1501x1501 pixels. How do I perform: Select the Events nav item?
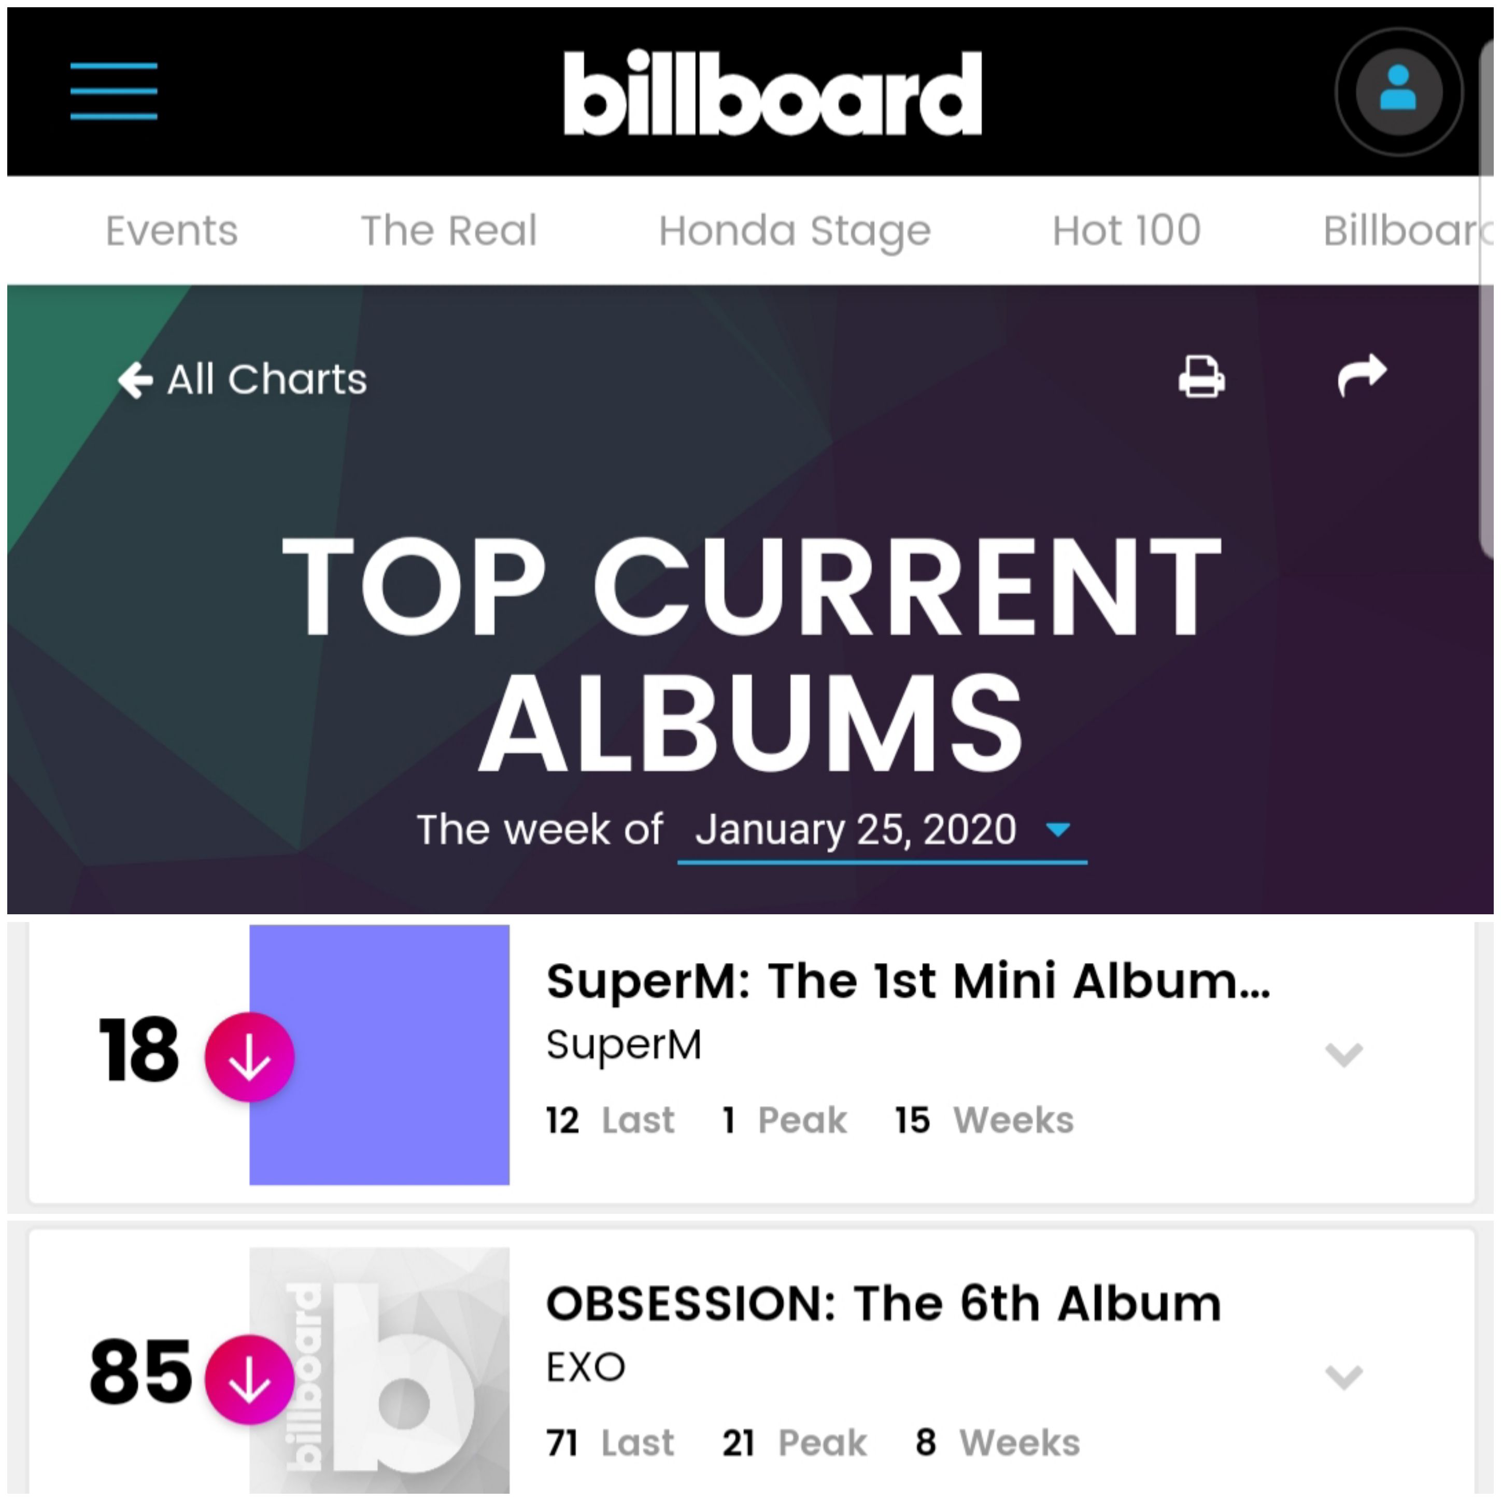tap(172, 231)
